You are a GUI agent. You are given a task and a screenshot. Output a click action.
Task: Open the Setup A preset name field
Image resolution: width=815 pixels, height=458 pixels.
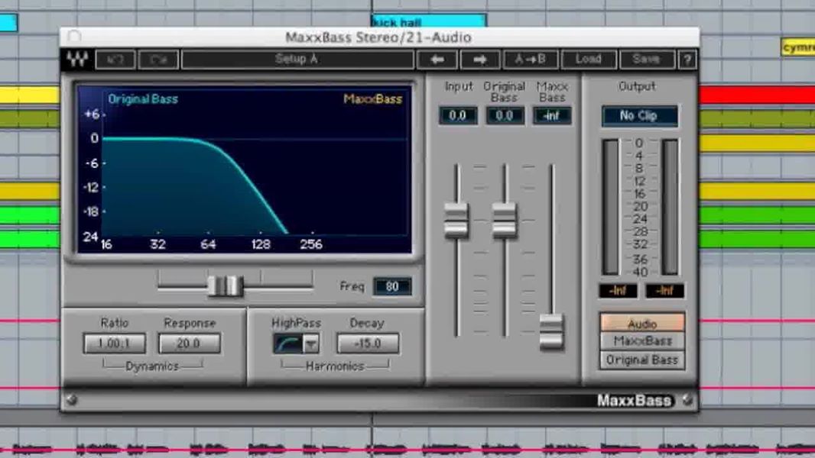coord(297,59)
